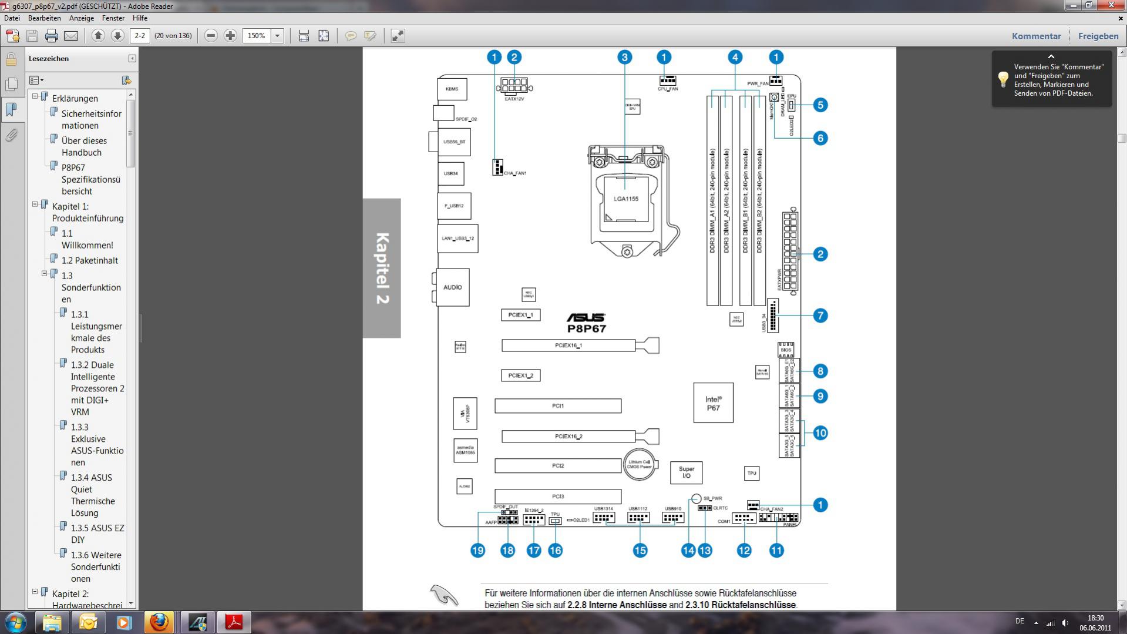The image size is (1127, 634).
Task: Collapse the 1.3 Sonderfunktionen node
Action: coord(44,273)
